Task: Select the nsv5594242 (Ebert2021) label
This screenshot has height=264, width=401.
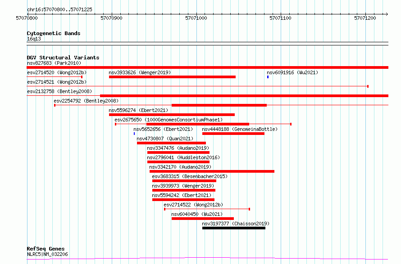Action: (x=182, y=195)
